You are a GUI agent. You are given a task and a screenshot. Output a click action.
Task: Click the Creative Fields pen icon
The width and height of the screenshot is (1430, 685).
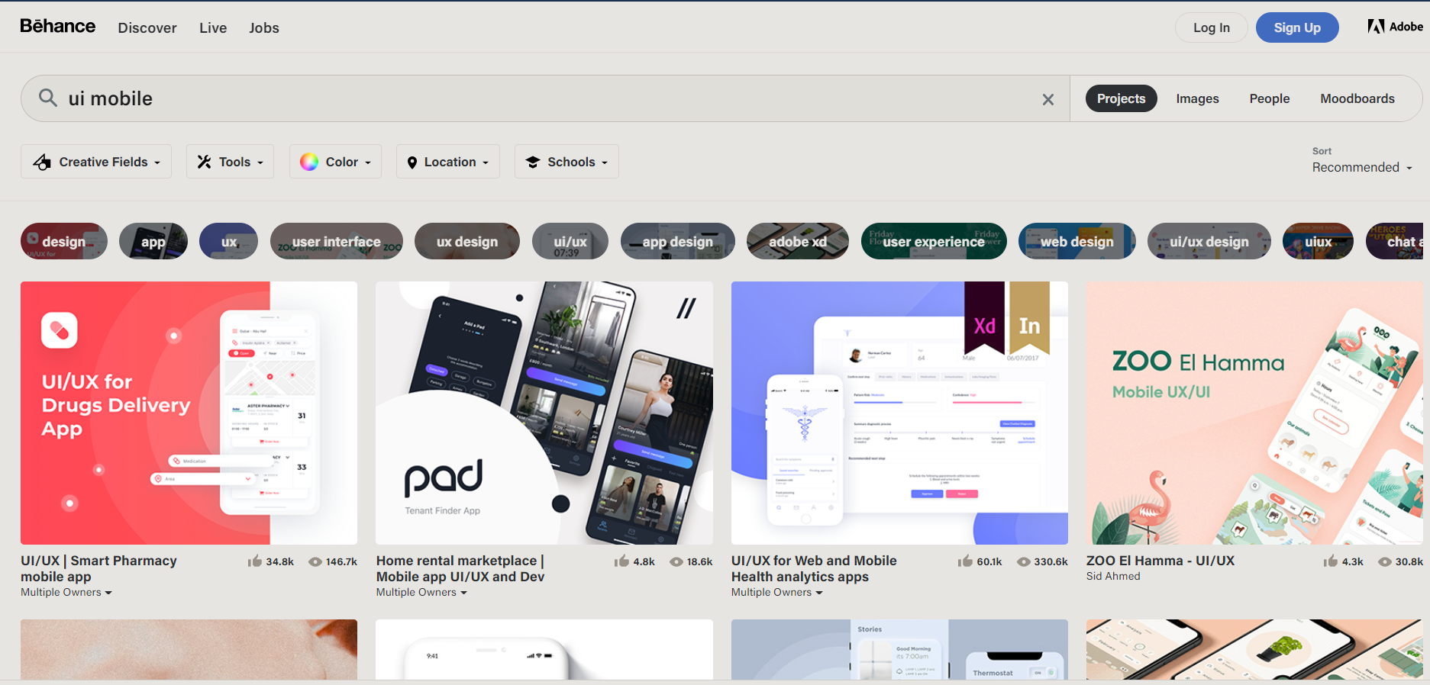click(42, 162)
